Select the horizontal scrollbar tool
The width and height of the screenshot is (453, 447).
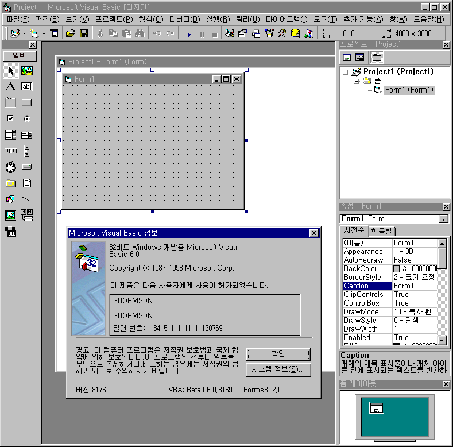[x=11, y=151]
